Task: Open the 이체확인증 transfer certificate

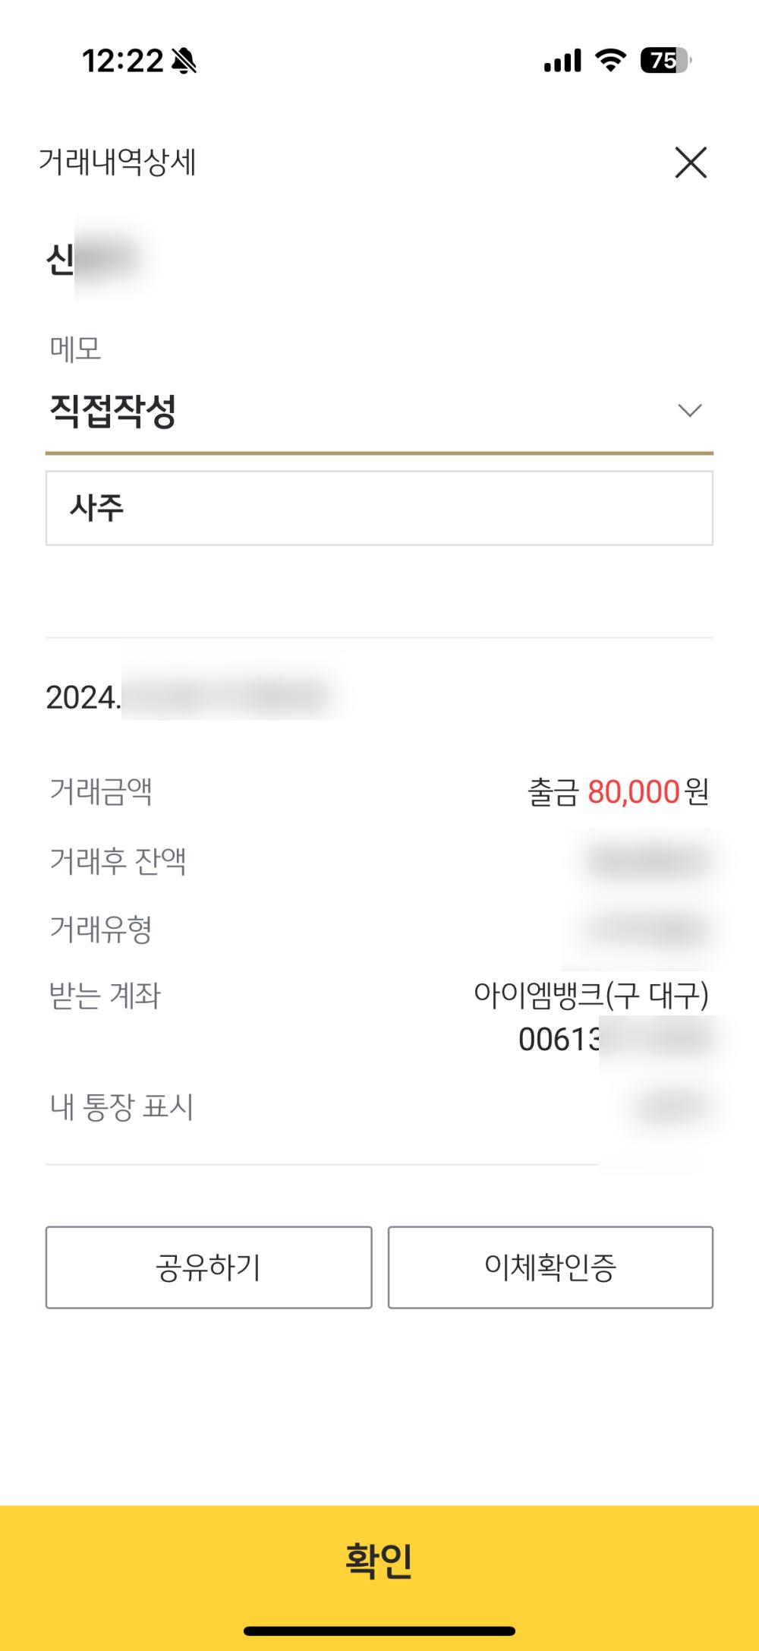Action: pos(550,1267)
